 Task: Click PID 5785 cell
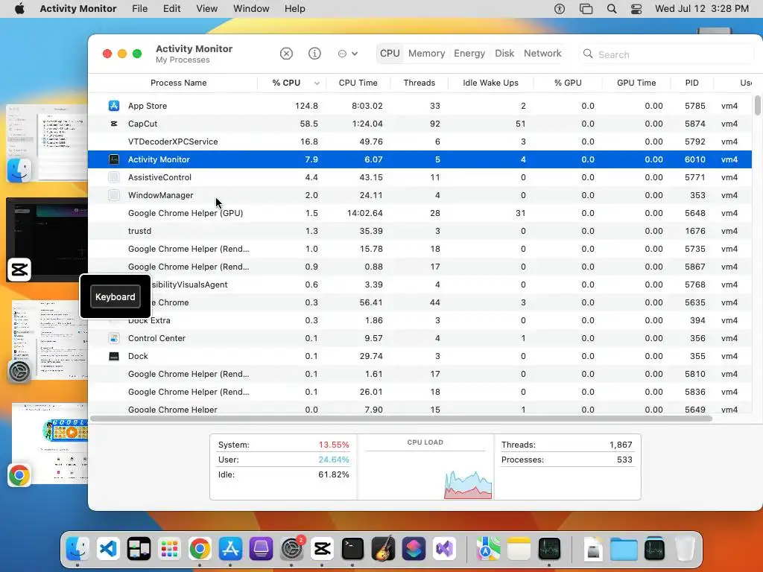tap(694, 106)
